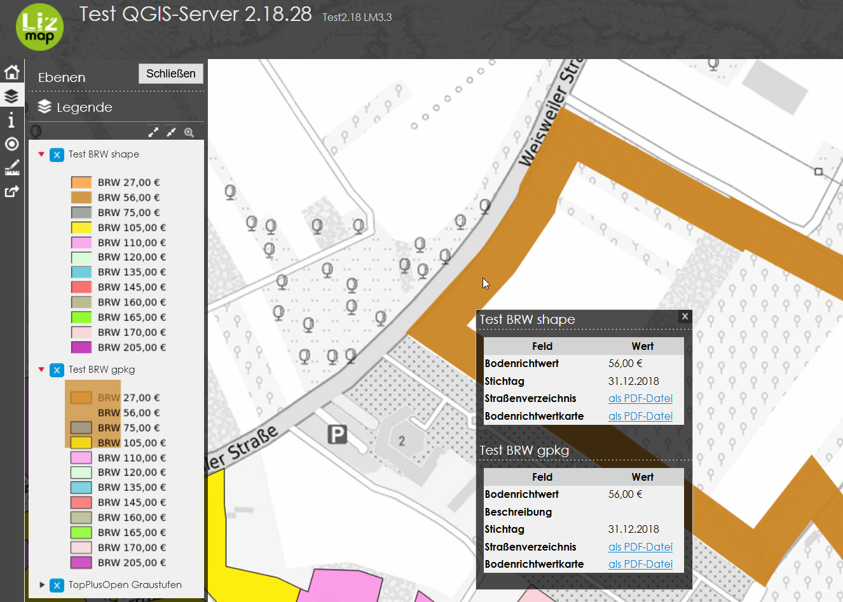Click the Ebenen panel title
This screenshot has width=843, height=602.
click(x=61, y=77)
